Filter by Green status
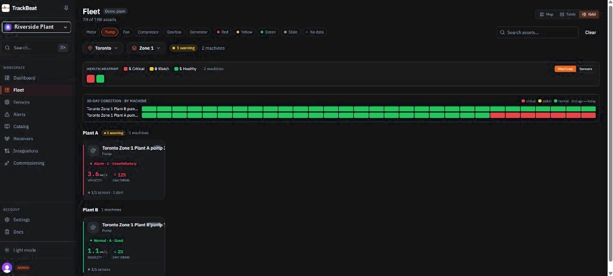613x276 pixels. coord(268,32)
